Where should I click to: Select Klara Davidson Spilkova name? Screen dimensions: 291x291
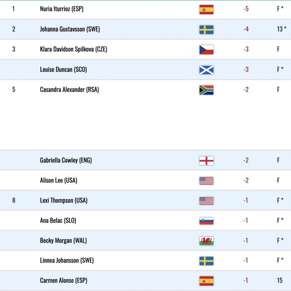tap(73, 49)
